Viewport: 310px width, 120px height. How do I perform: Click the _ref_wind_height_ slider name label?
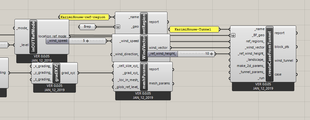(163, 53)
